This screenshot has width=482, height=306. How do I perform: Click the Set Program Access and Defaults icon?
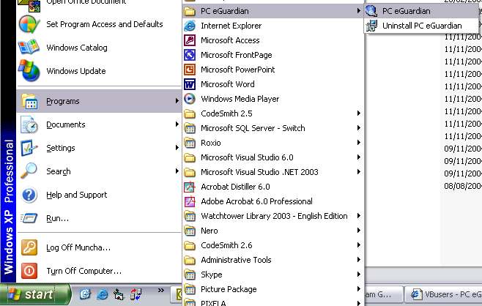(29, 24)
